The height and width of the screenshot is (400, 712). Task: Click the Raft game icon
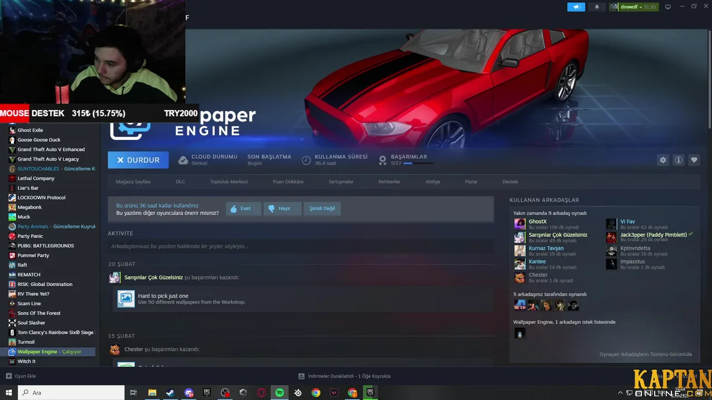click(x=12, y=265)
